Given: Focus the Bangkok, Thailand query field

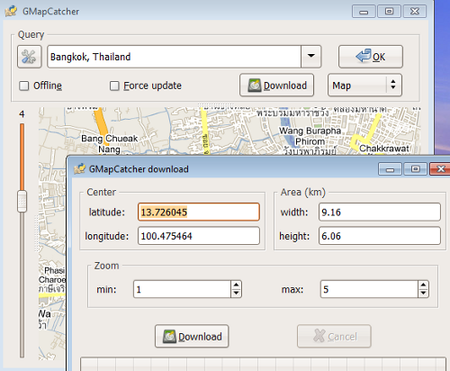Looking at the screenshot, I should (174, 57).
